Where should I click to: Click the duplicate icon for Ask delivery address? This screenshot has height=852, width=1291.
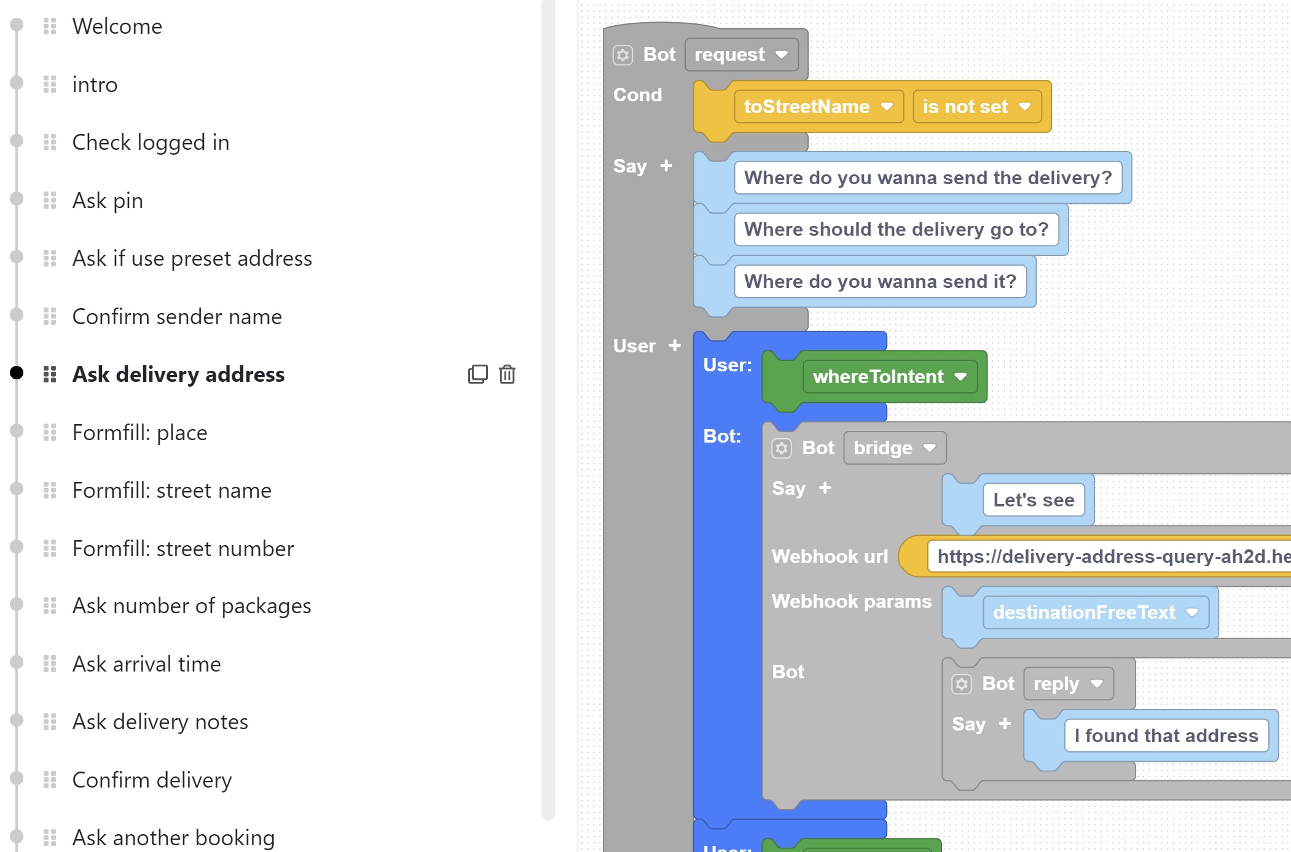point(477,374)
